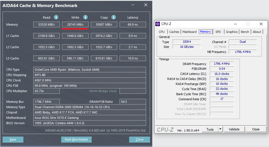Image resolution: width=269 pixels, height=147 pixels.
Task: Click the CPU Type field OctalCore AMD Ryzen
Action: [x=90, y=70]
